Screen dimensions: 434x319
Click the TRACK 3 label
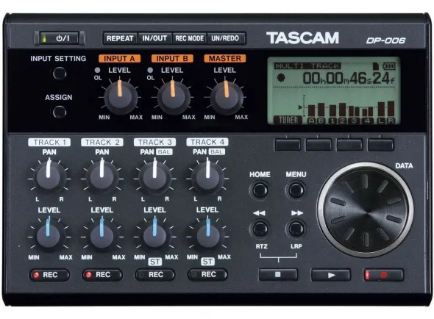(154, 142)
